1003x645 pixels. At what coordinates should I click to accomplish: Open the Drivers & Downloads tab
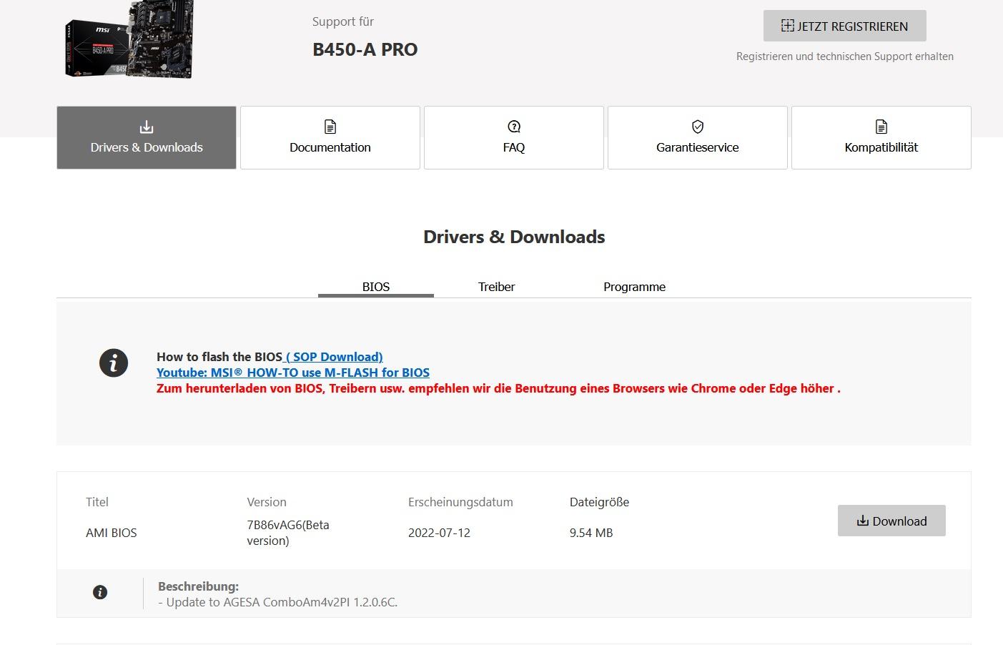pos(147,137)
